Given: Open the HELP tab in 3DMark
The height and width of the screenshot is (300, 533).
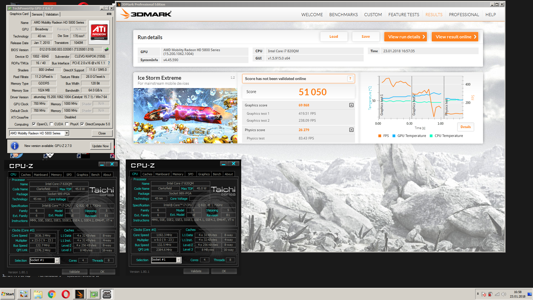Looking at the screenshot, I should click(491, 14).
